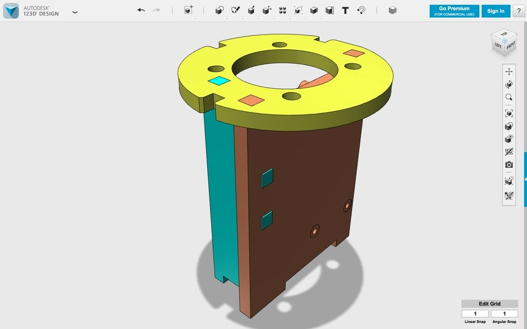Screen dimensions: 527x329
Task: Select the Zoom magnifier tool
Action: [509, 97]
